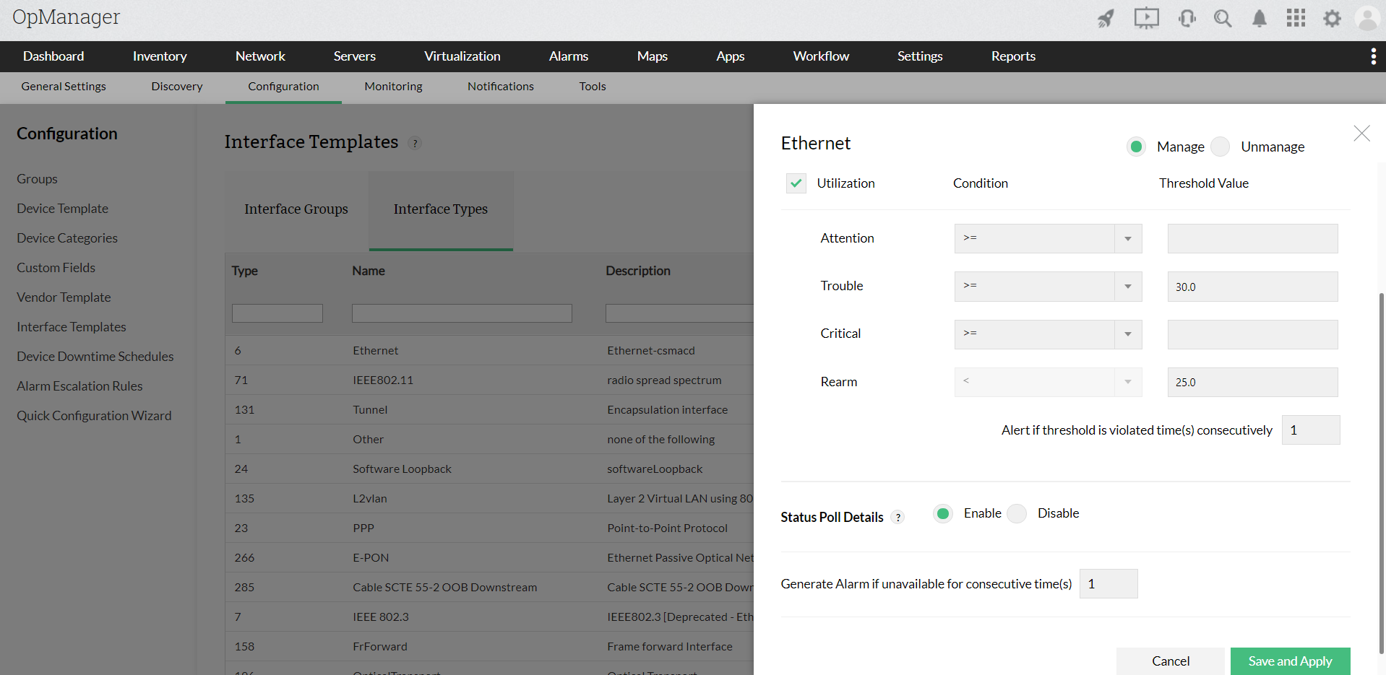This screenshot has height=675, width=1386.
Task: Select the Unmanage radio button
Action: click(x=1220, y=147)
